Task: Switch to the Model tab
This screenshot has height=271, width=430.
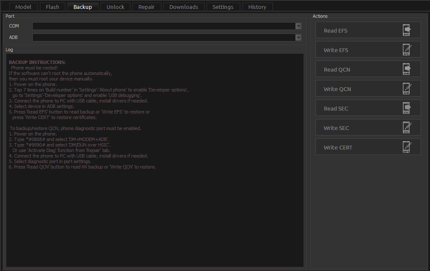Action: coord(23,7)
